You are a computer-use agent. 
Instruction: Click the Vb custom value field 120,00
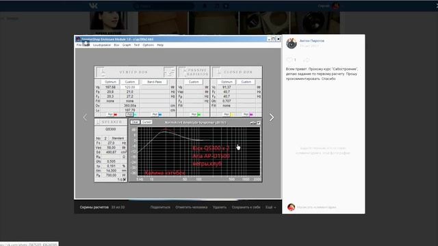coord(129,87)
